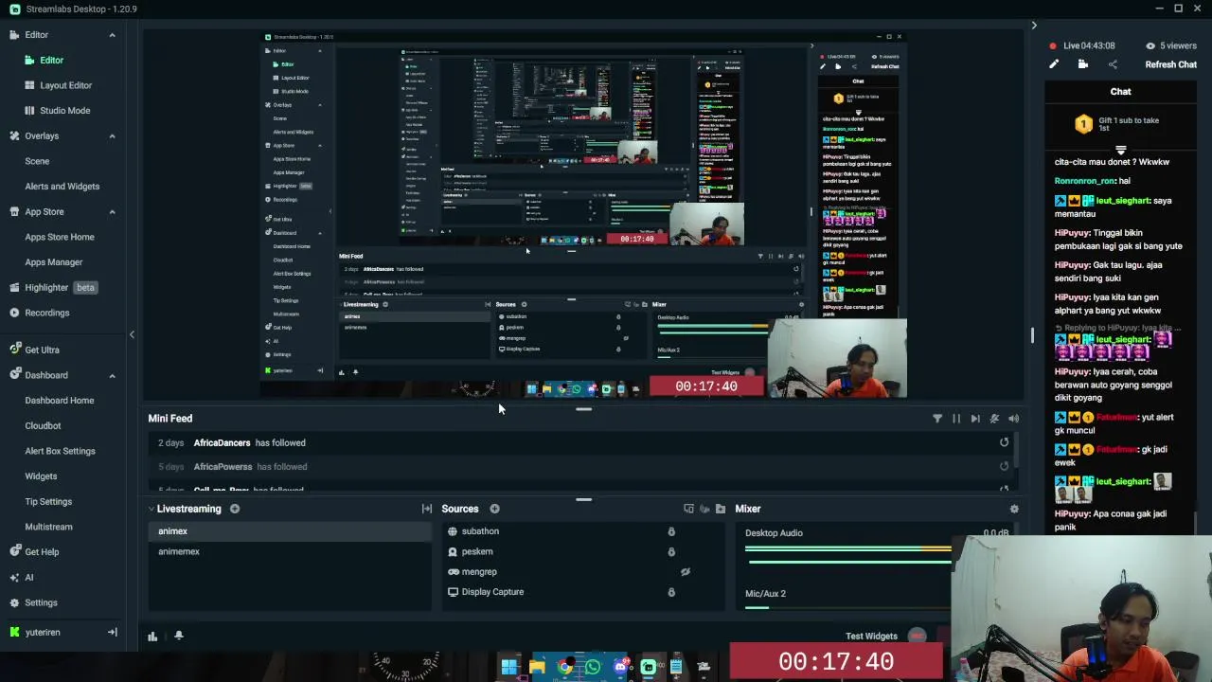Screen dimensions: 1212x682
Task: Toggle lock on Display Capture source
Action: [671, 592]
